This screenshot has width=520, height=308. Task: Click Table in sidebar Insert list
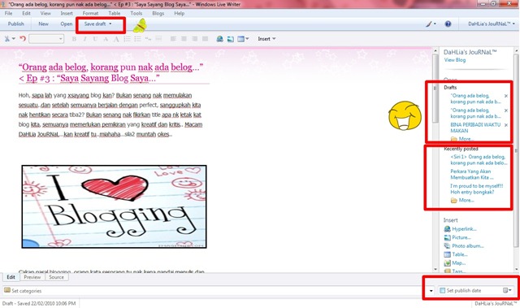tap(456, 254)
